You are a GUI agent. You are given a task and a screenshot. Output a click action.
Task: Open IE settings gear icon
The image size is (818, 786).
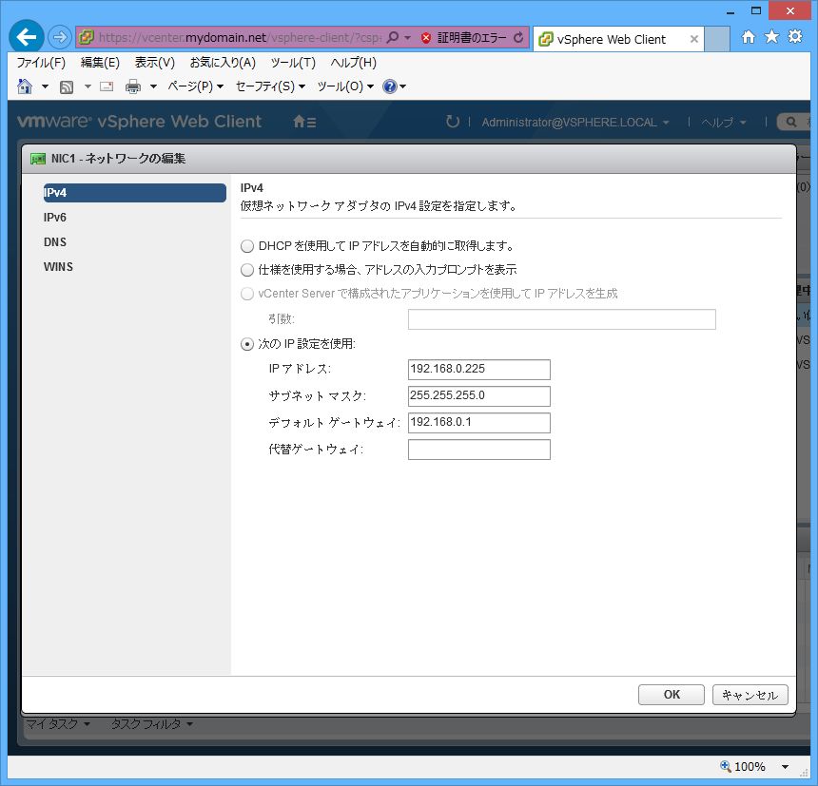pos(795,36)
